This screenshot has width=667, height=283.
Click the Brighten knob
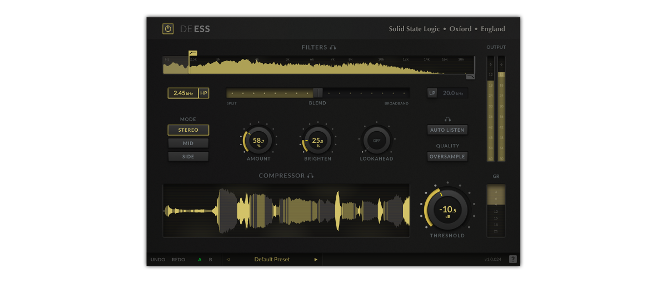click(x=317, y=140)
